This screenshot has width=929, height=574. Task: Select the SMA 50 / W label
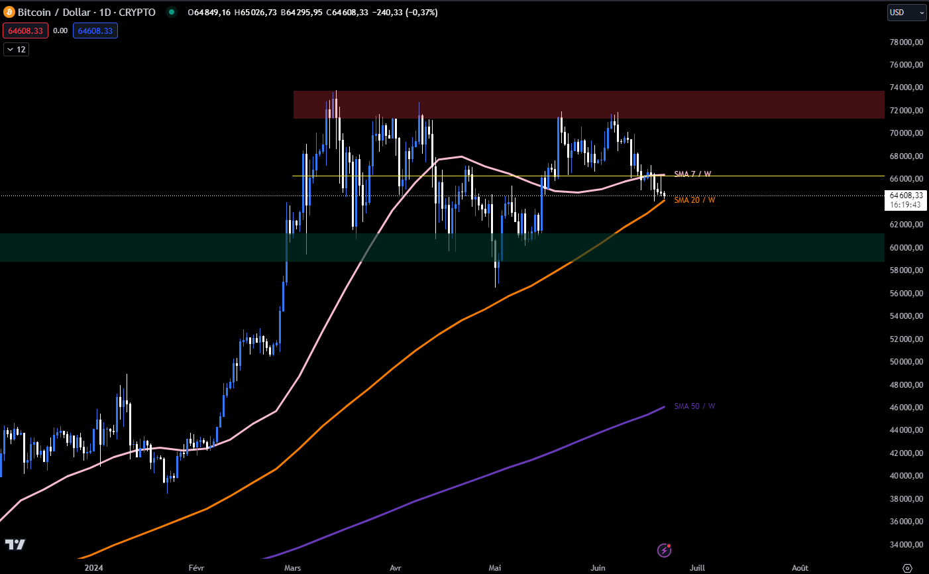pos(694,406)
